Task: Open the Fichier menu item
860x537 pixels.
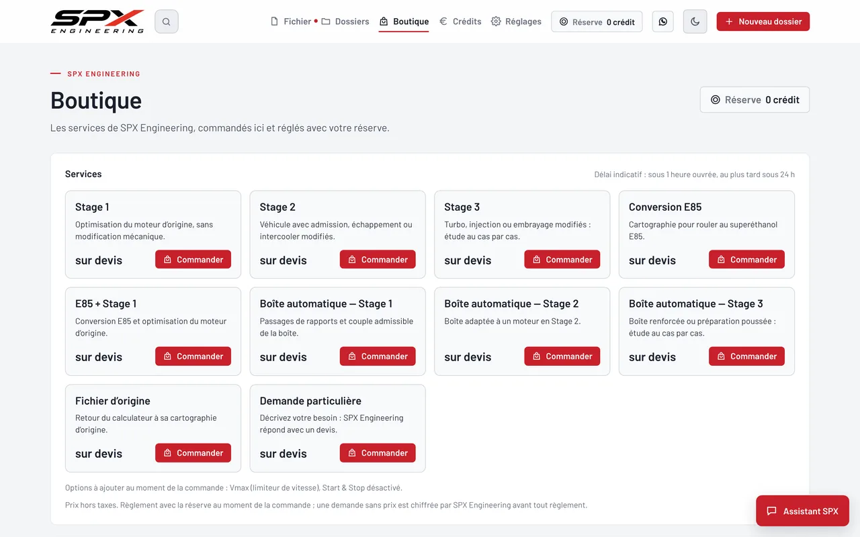Action: tap(291, 21)
